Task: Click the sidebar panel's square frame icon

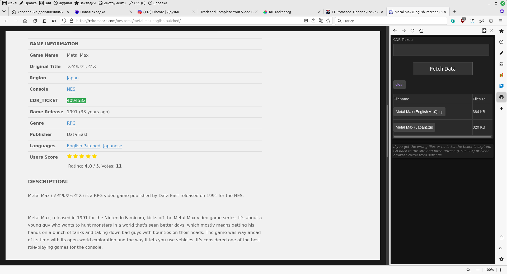Action: (x=484, y=31)
